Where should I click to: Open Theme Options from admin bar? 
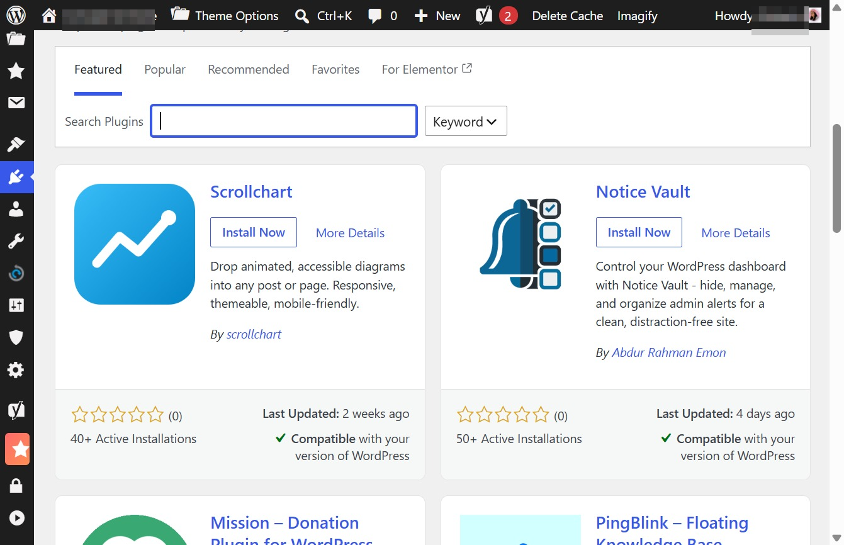225,16
